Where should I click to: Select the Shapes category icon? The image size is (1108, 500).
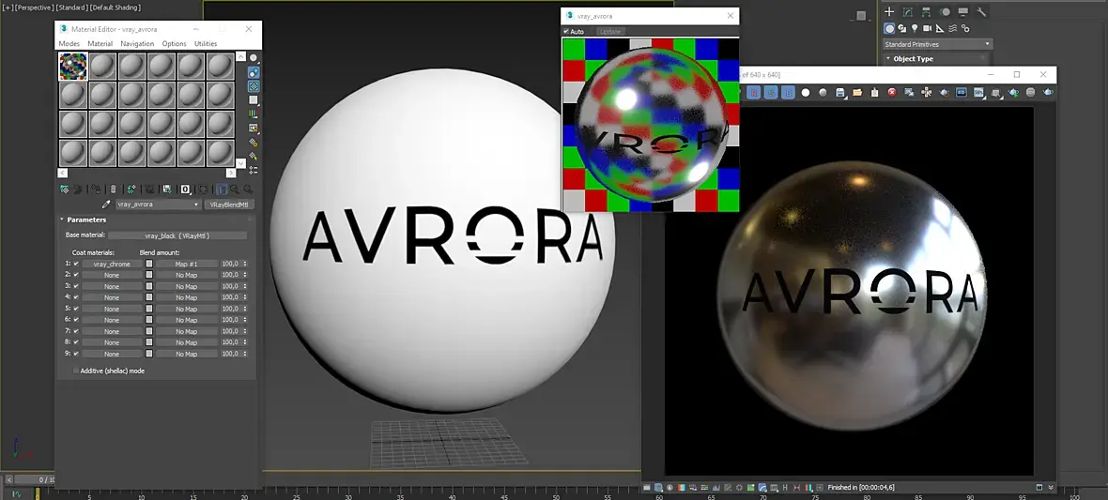902,28
